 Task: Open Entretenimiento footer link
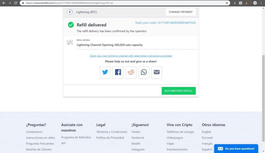point(177,149)
